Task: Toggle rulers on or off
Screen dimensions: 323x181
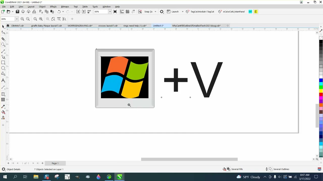Action: 122,12
